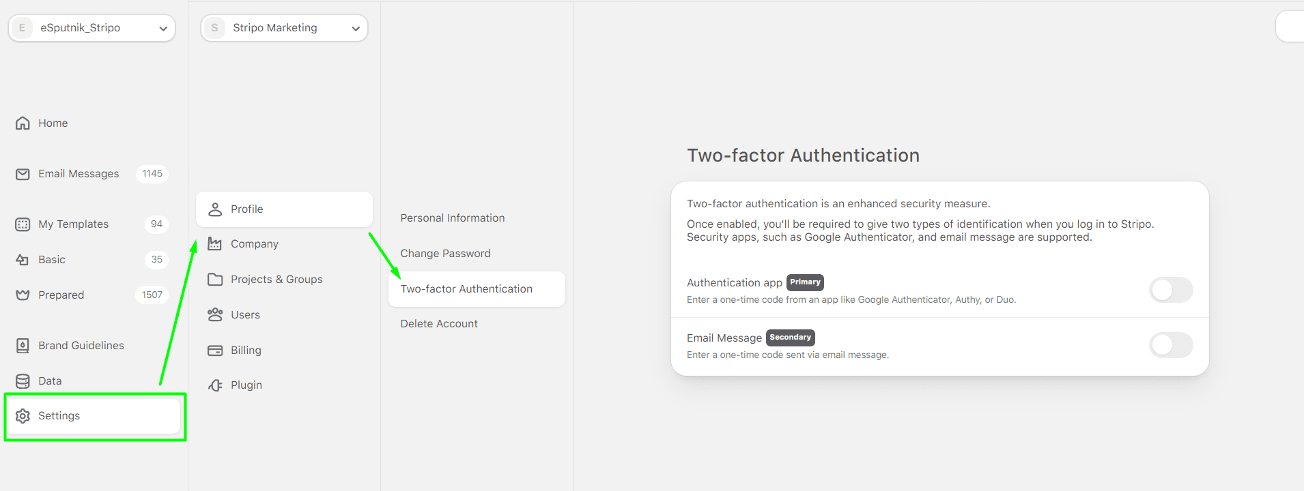This screenshot has width=1304, height=491.
Task: Open the Plugin puzzle icon
Action: pos(215,385)
